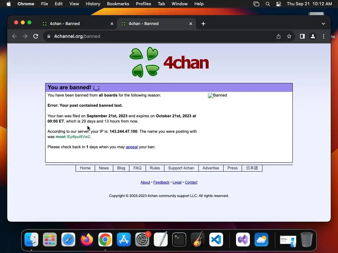The image size is (338, 253).
Task: Open Safari from the Dock
Action: [x=68, y=239]
